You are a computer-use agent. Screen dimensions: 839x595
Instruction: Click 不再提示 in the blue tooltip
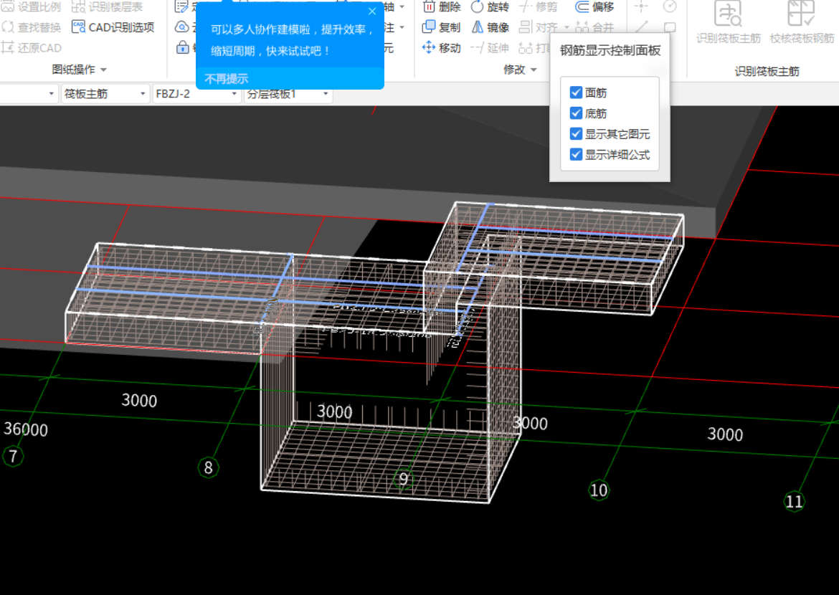[x=227, y=79]
